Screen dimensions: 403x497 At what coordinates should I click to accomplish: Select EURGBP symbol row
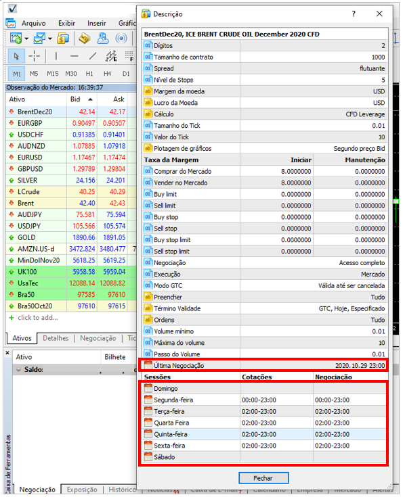70,123
